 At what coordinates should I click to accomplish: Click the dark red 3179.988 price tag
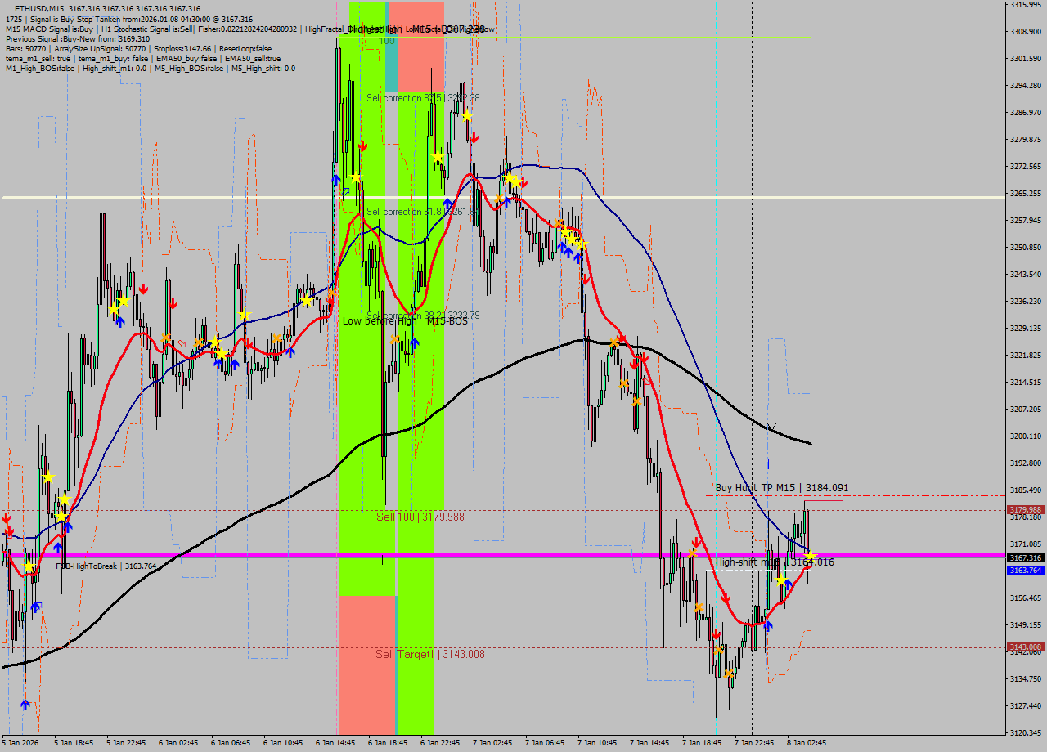pos(1025,509)
